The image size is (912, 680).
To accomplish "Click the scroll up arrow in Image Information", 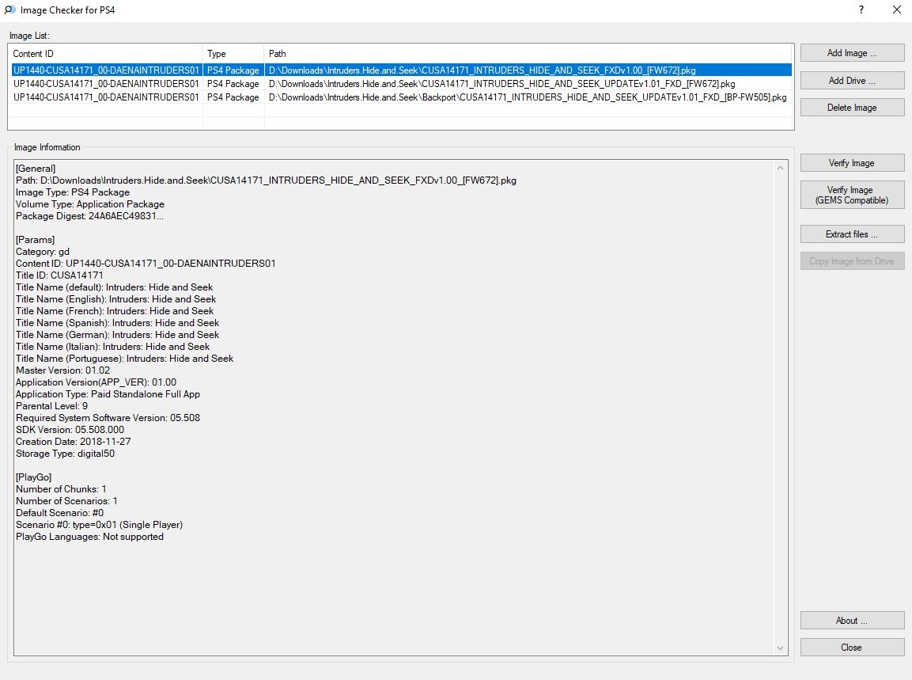I will coord(781,168).
